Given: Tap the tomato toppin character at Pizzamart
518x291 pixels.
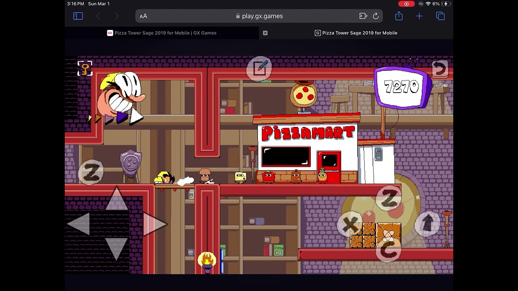Looking at the screenshot, I should [x=268, y=176].
